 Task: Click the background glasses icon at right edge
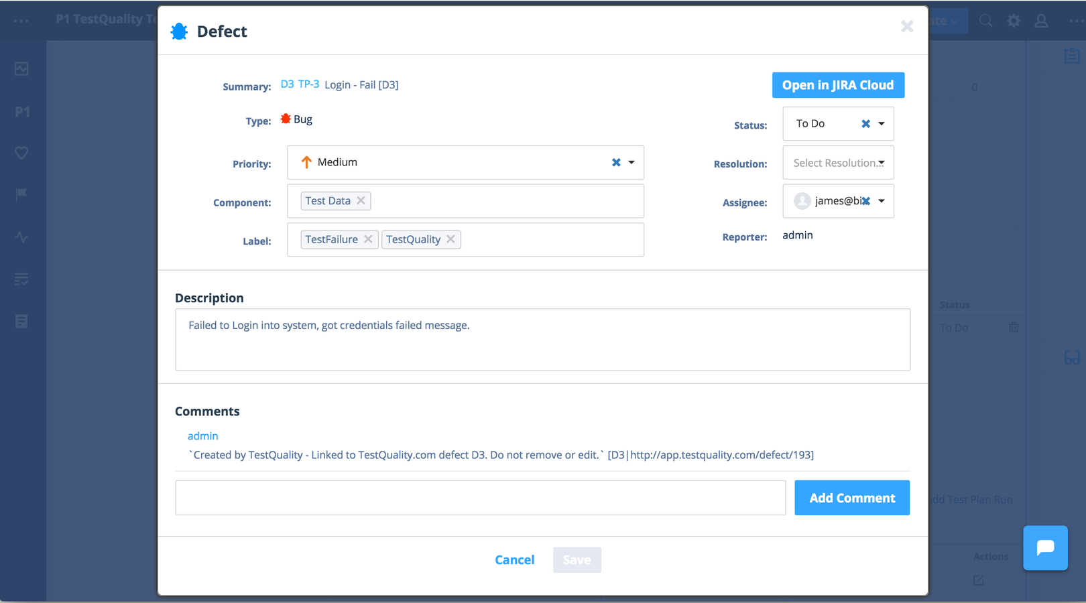(x=1072, y=358)
